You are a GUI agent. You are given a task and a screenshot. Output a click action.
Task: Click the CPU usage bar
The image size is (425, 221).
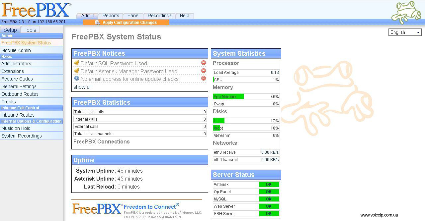point(246,80)
